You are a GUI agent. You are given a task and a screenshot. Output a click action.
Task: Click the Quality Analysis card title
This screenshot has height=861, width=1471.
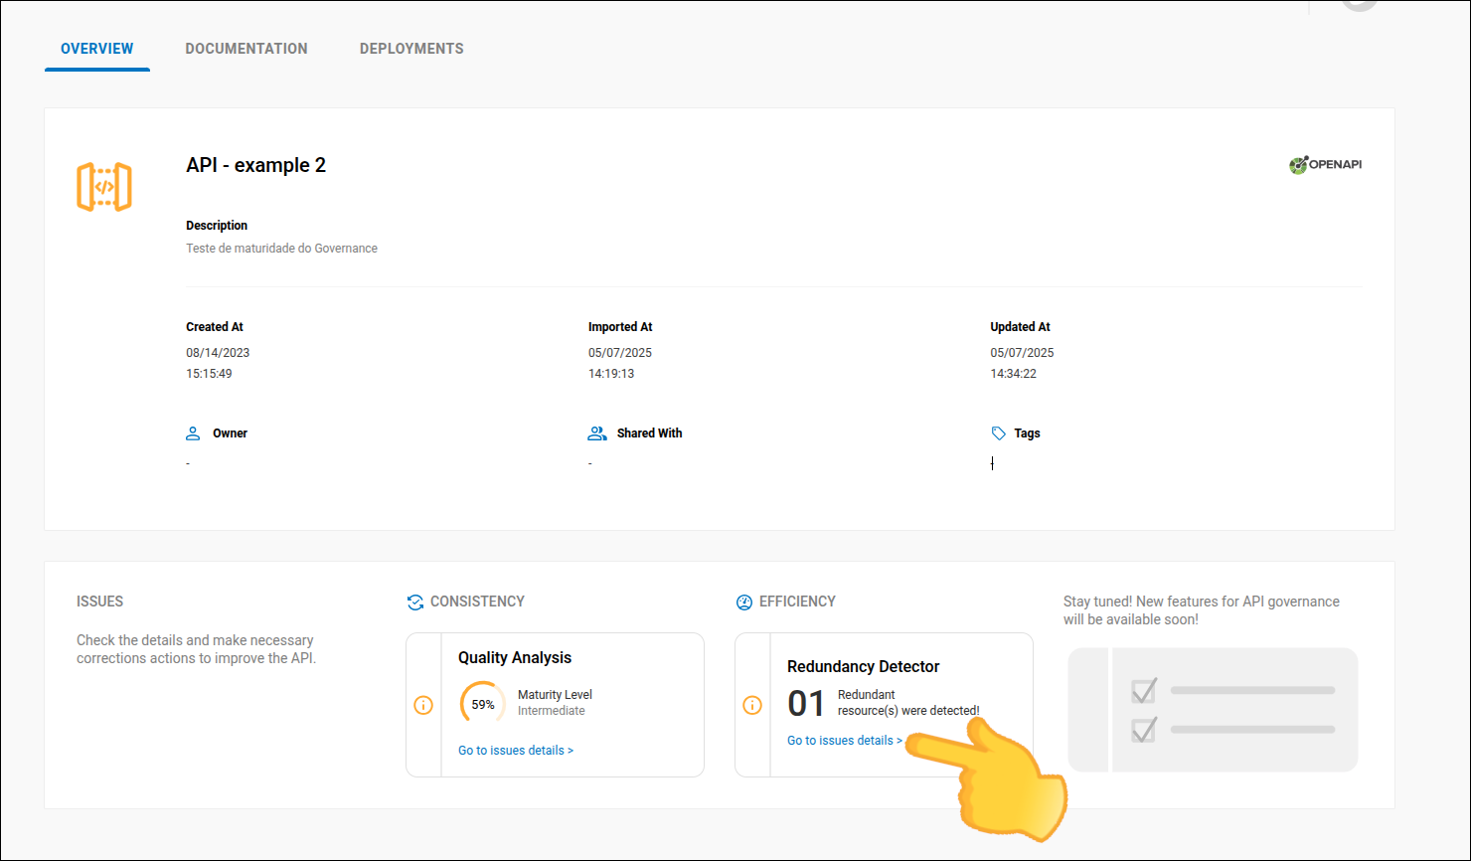tap(514, 657)
